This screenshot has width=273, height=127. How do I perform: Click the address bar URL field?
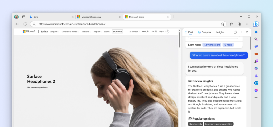(128, 24)
